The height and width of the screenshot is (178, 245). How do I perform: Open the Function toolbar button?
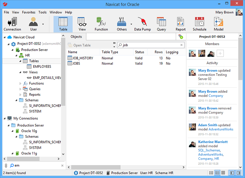pyautogui.click(x=101, y=24)
